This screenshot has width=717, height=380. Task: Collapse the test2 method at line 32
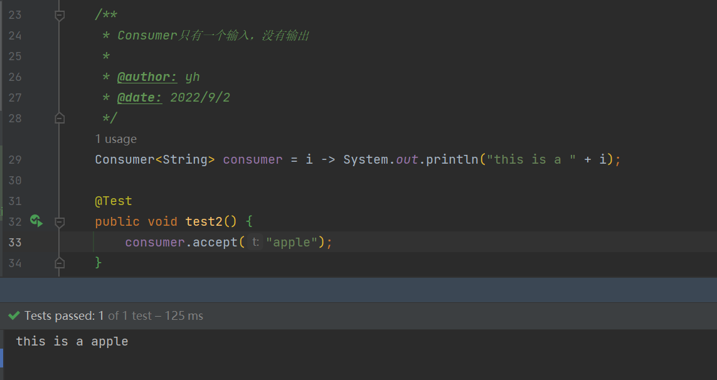60,222
